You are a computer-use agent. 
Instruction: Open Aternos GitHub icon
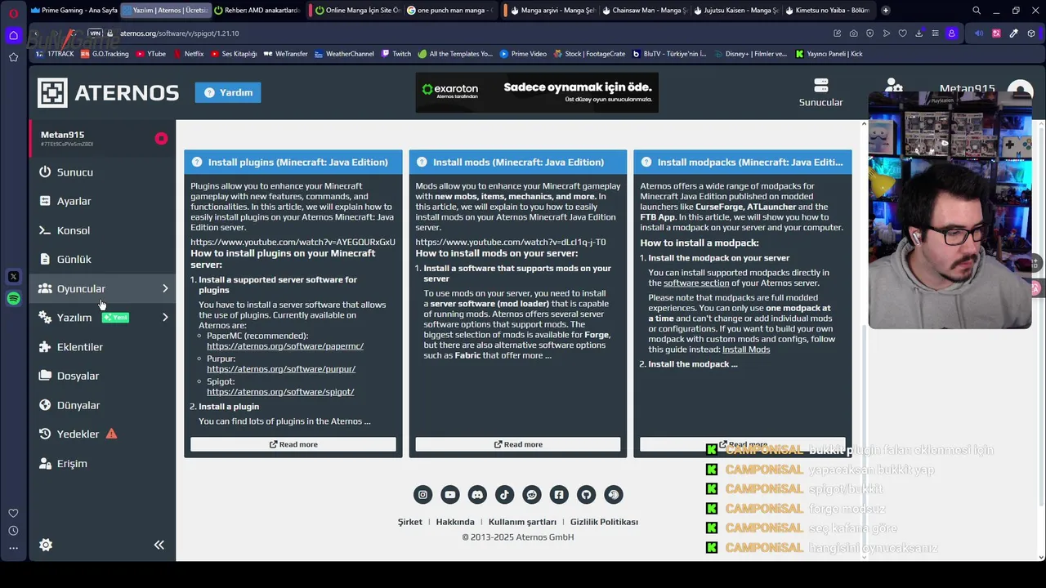click(586, 494)
